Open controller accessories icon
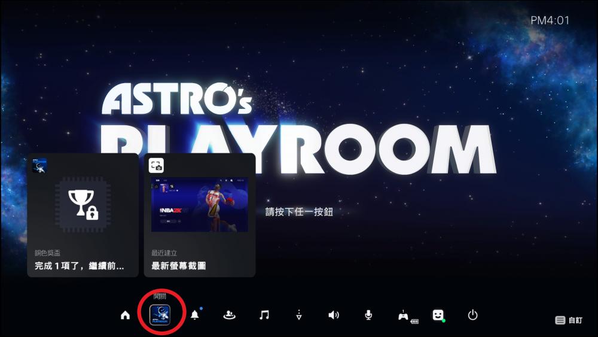Screen dimensions: 598x337 click(404, 315)
